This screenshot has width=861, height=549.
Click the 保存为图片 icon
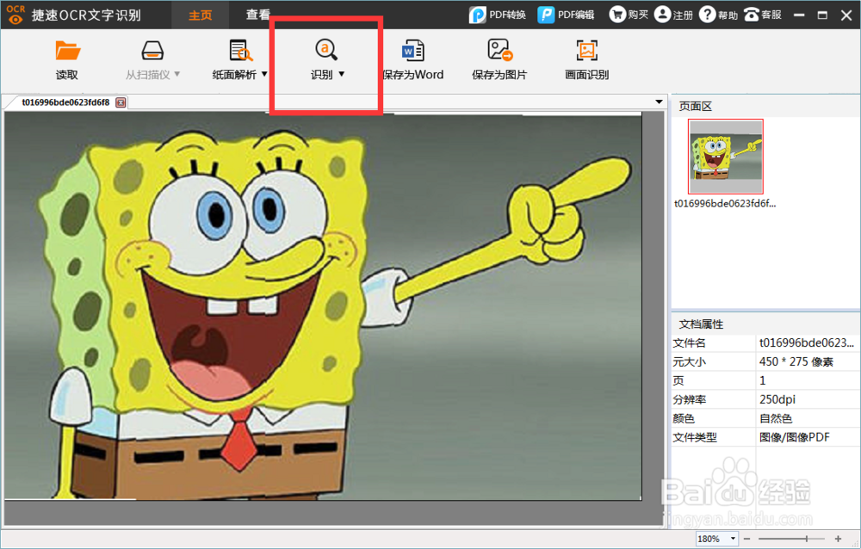click(500, 51)
